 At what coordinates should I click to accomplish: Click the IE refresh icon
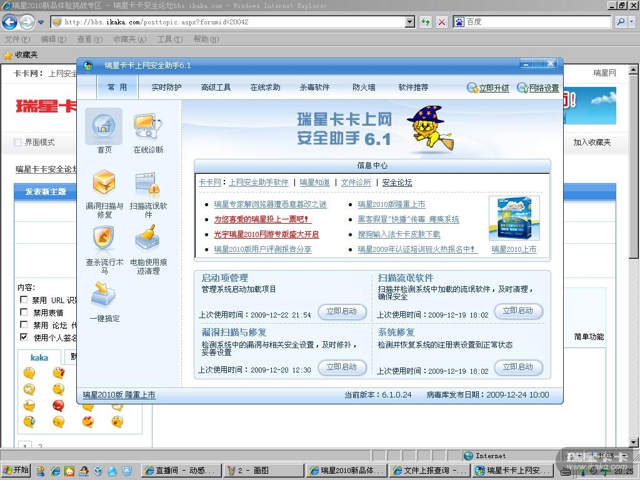(x=426, y=22)
